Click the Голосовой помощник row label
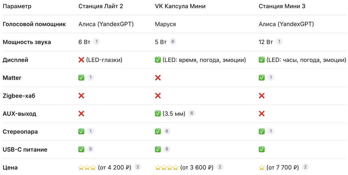This screenshot has width=348, height=175. tap(34, 24)
